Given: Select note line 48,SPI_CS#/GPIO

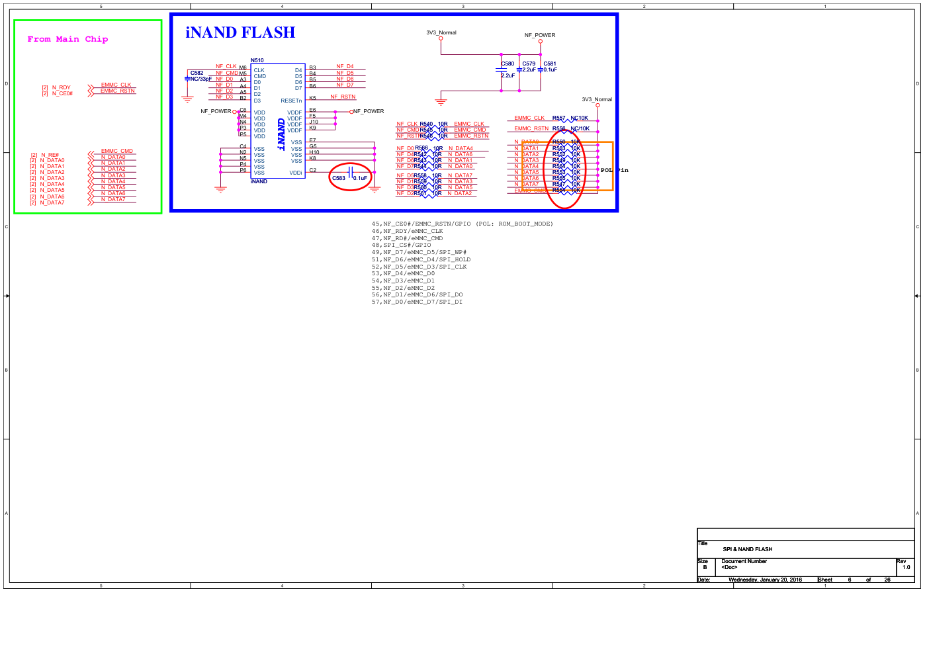Looking at the screenshot, I should [401, 245].
